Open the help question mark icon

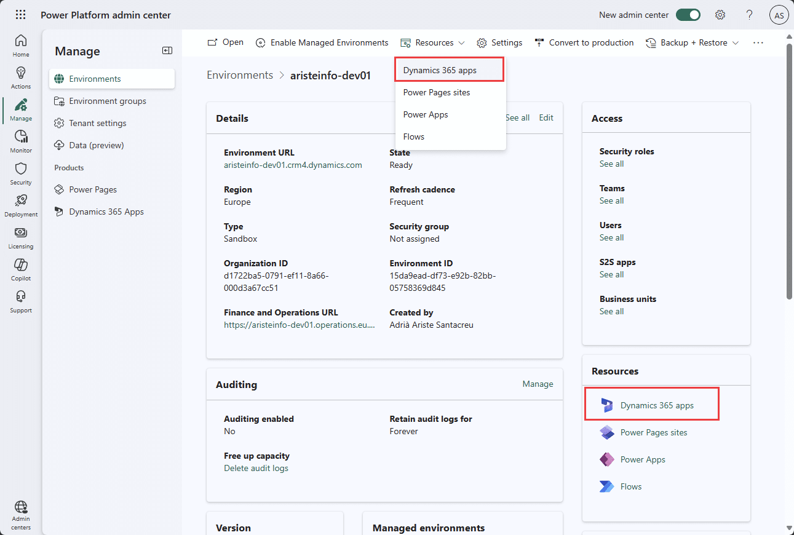click(x=749, y=14)
